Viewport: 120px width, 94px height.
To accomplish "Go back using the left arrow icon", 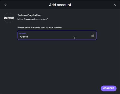I will [6, 5].
